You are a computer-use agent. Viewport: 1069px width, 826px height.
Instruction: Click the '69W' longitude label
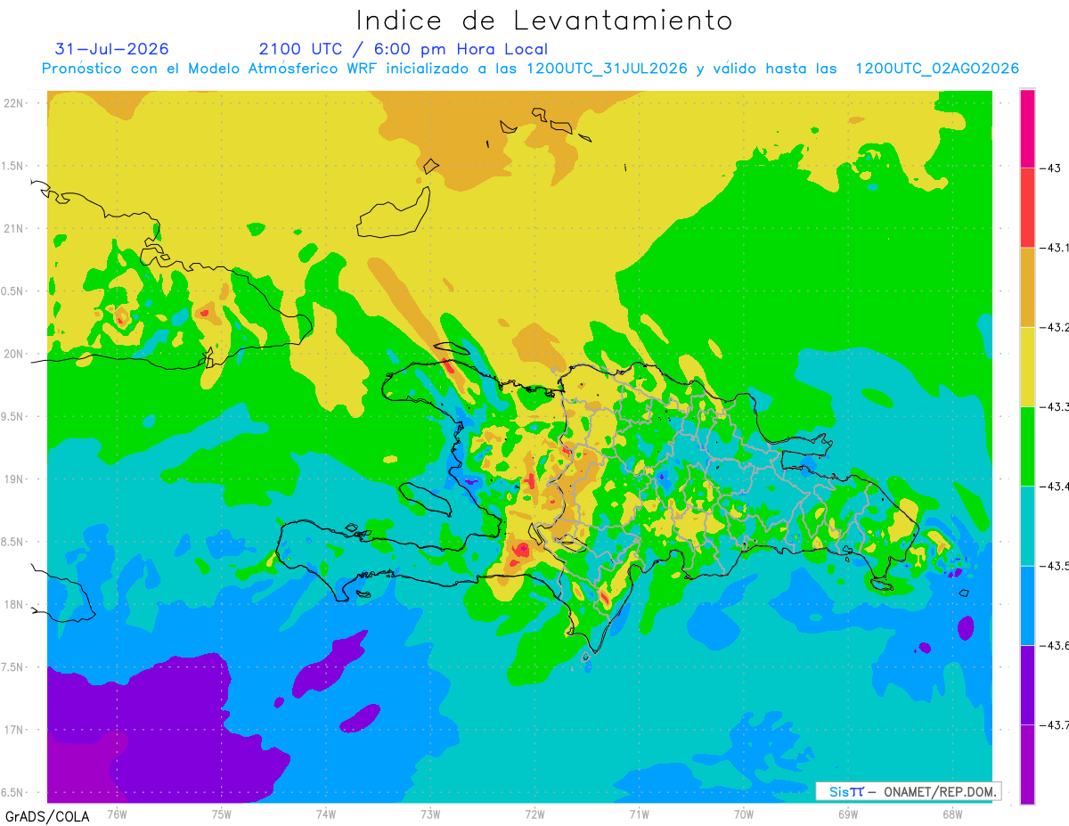(848, 814)
